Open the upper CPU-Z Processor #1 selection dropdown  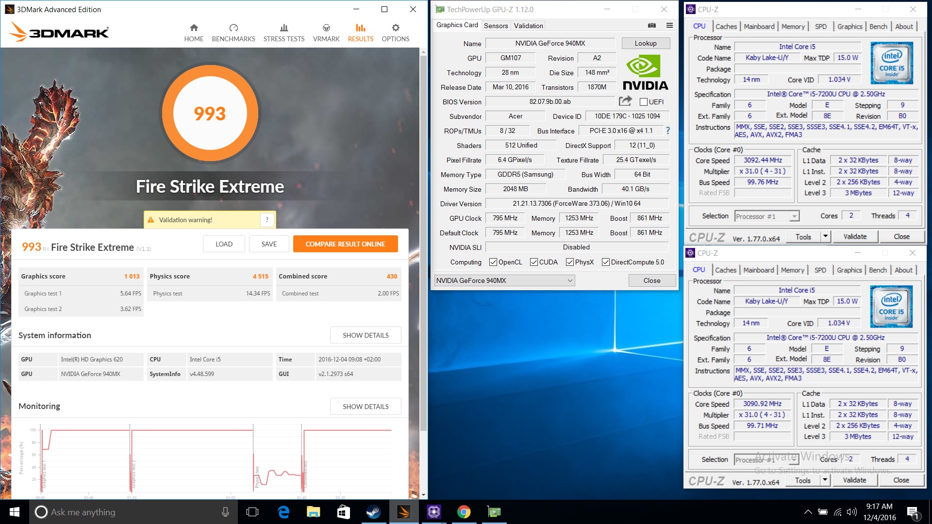tap(767, 216)
